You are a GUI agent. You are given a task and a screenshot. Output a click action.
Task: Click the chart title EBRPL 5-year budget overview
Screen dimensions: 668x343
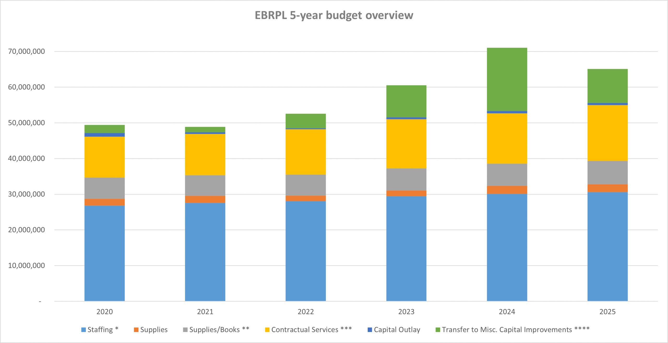pyautogui.click(x=334, y=15)
